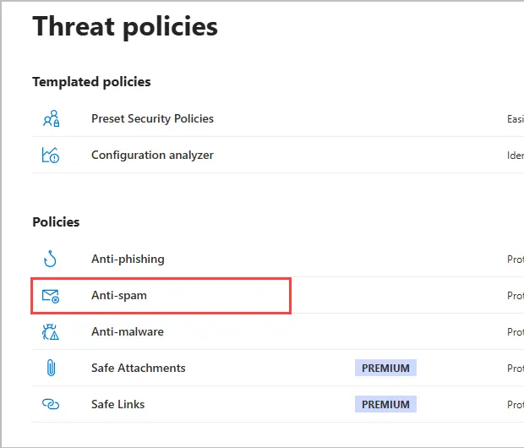Viewport: 524px width, 448px height.
Task: Click the Templated policies section heading
Action: pos(91,82)
